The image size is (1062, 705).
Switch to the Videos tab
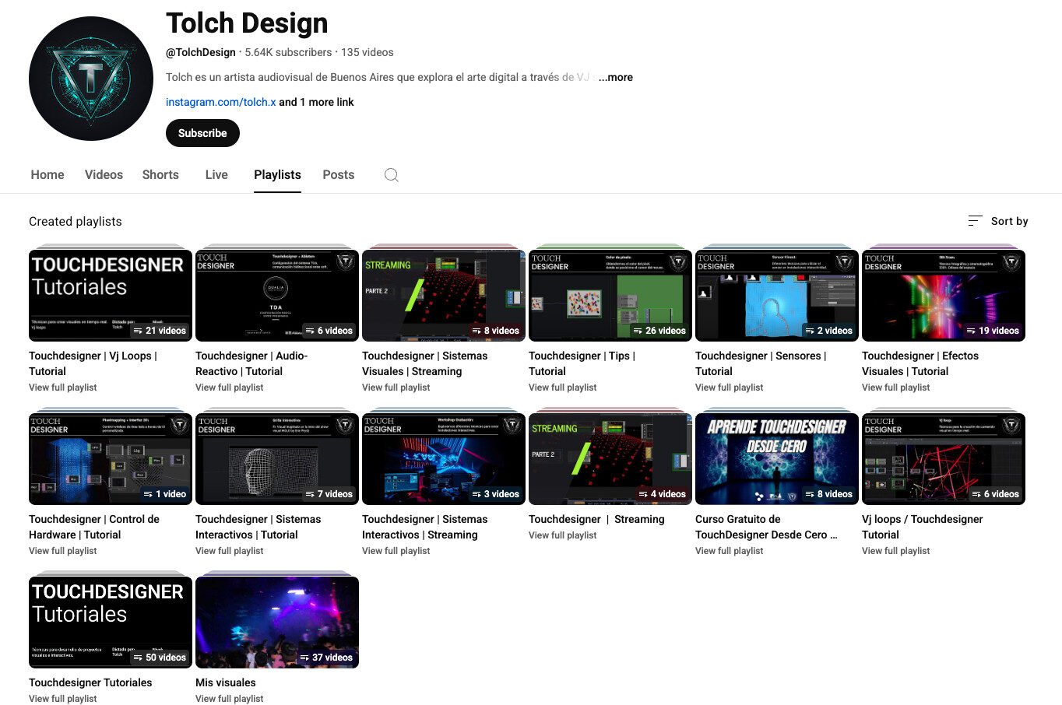pyautogui.click(x=104, y=175)
